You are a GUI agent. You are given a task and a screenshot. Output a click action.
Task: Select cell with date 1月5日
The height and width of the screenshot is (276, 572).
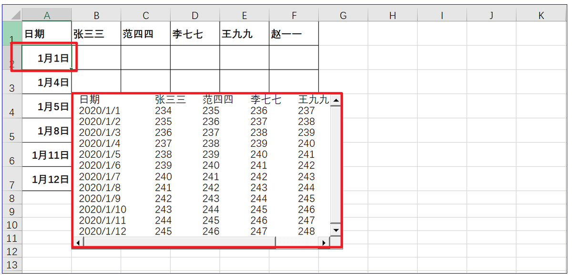[47, 106]
